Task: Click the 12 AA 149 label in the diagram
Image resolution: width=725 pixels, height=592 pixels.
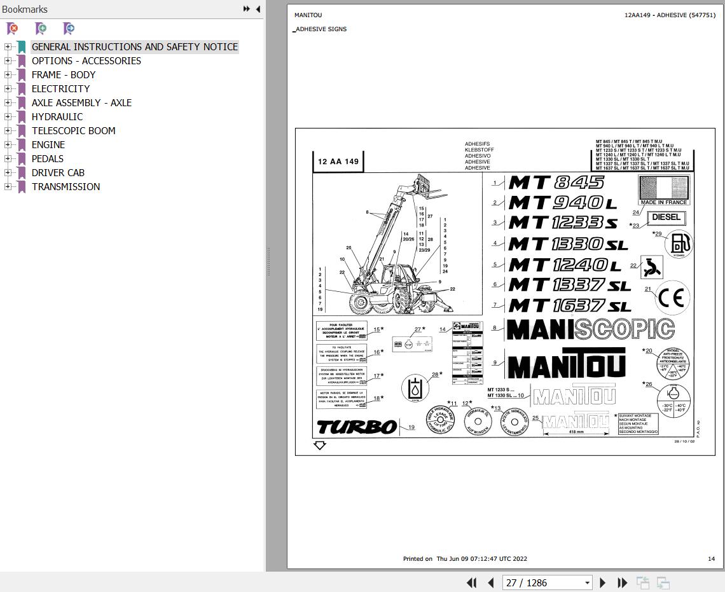Action: 338,162
